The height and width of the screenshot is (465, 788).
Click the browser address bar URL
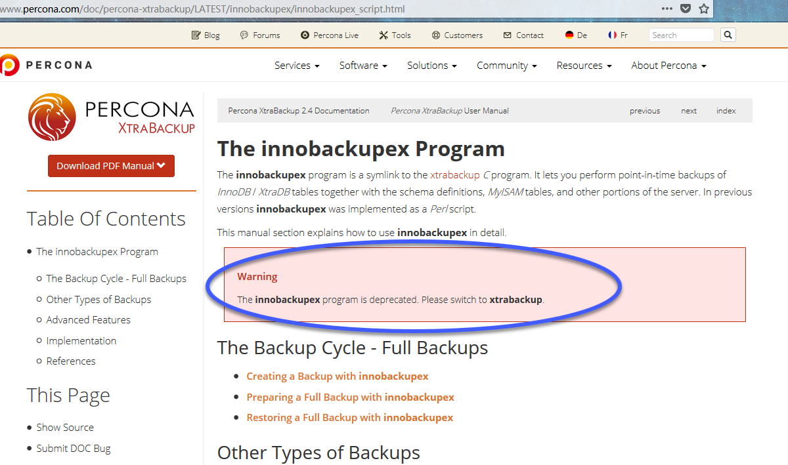point(204,9)
